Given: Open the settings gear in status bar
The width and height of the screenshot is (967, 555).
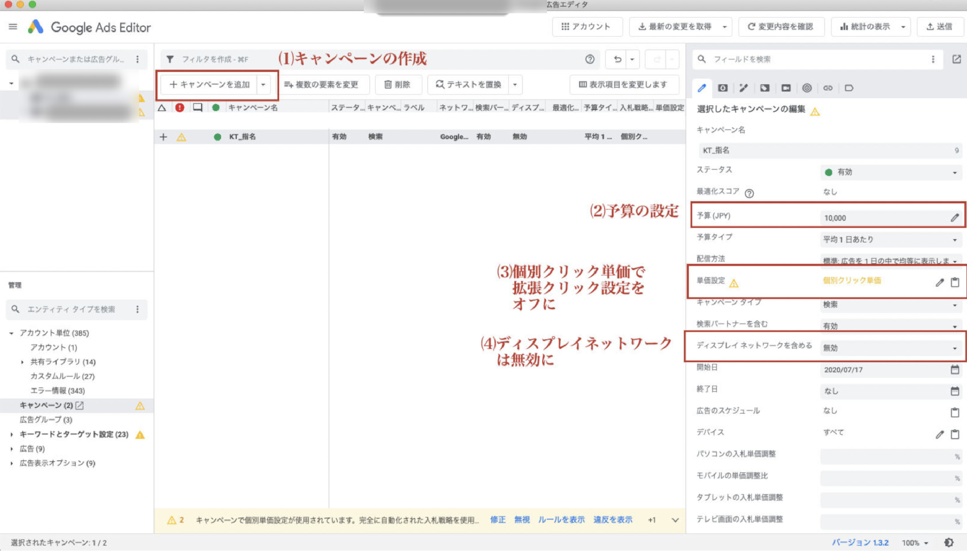Looking at the screenshot, I should point(949,543).
